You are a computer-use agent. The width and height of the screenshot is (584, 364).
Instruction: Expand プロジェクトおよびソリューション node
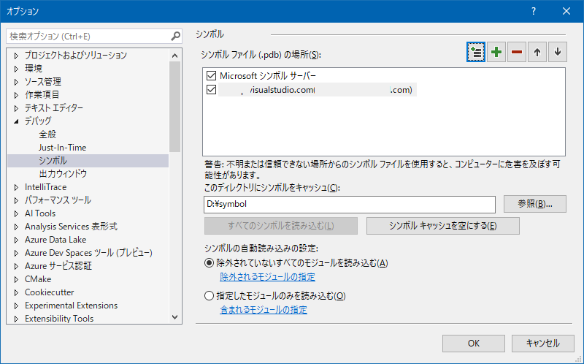click(16, 56)
